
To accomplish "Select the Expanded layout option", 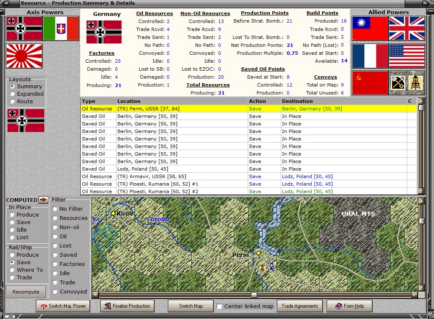I will [13, 94].
